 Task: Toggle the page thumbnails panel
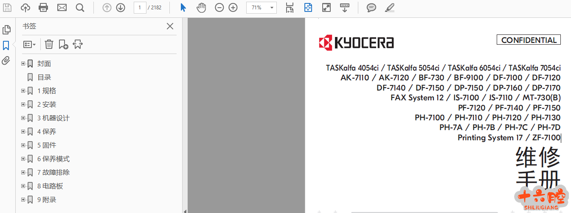click(6, 29)
